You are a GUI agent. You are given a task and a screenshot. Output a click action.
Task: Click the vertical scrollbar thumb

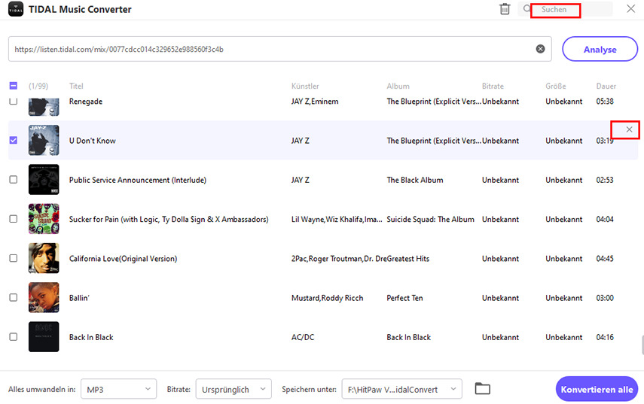pyautogui.click(x=642, y=345)
